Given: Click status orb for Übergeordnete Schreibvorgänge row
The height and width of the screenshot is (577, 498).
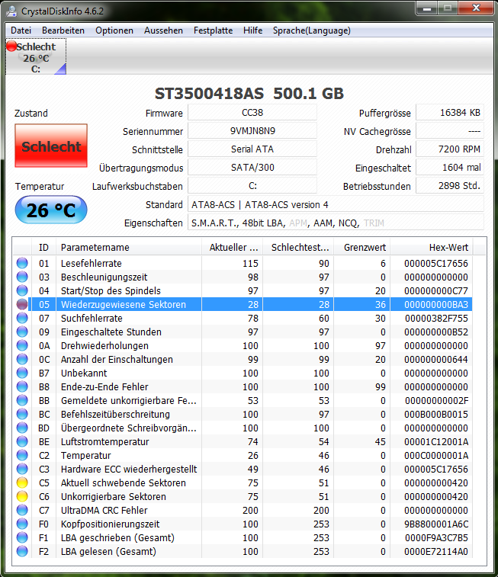Looking at the screenshot, I should (22, 428).
